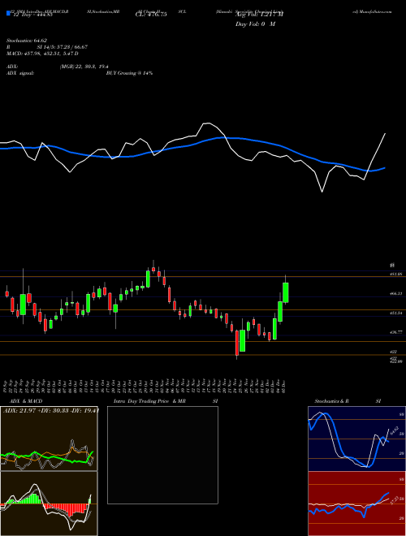Click the empty Intra Day Trading Price panel

[x=162, y=455]
